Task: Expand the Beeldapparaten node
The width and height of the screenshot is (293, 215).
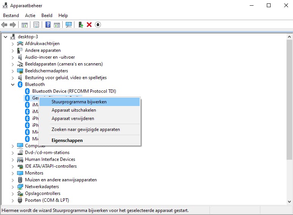Action: click(x=13, y=64)
